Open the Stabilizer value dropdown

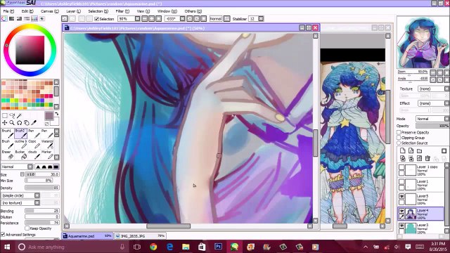[261, 19]
